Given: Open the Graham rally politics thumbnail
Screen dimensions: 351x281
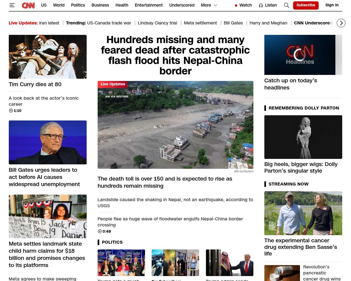Looking at the screenshot, I should pos(121,263).
